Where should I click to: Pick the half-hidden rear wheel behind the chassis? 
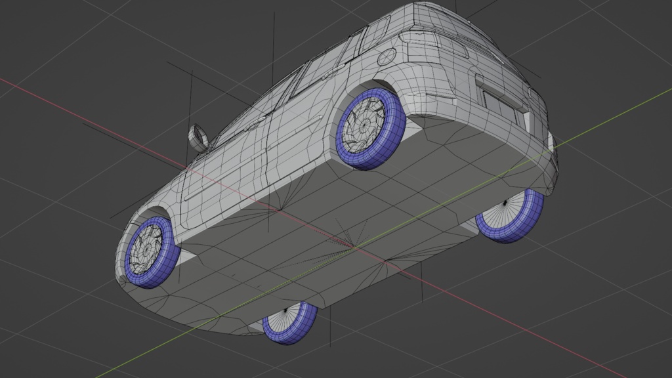tap(511, 217)
